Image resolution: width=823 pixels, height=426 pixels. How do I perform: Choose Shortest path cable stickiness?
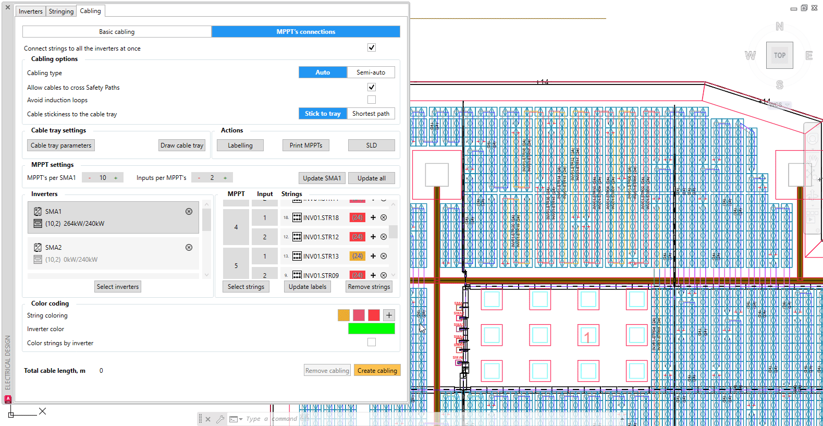coord(371,114)
